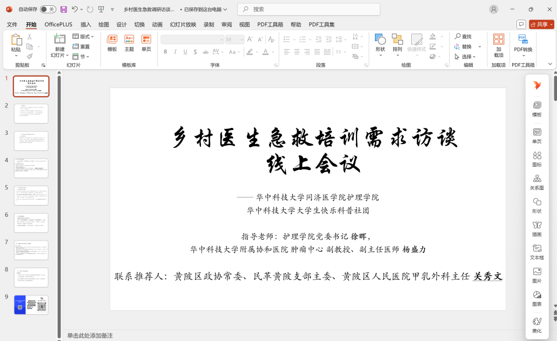Open the 插画 illustration tool in right sidebar
557x341 pixels.
[537, 229]
